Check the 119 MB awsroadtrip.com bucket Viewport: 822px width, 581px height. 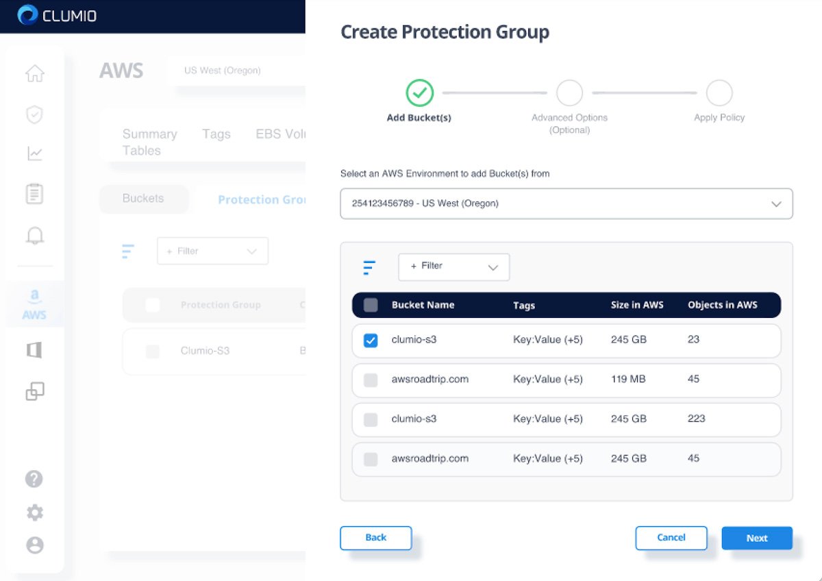pyautogui.click(x=371, y=380)
